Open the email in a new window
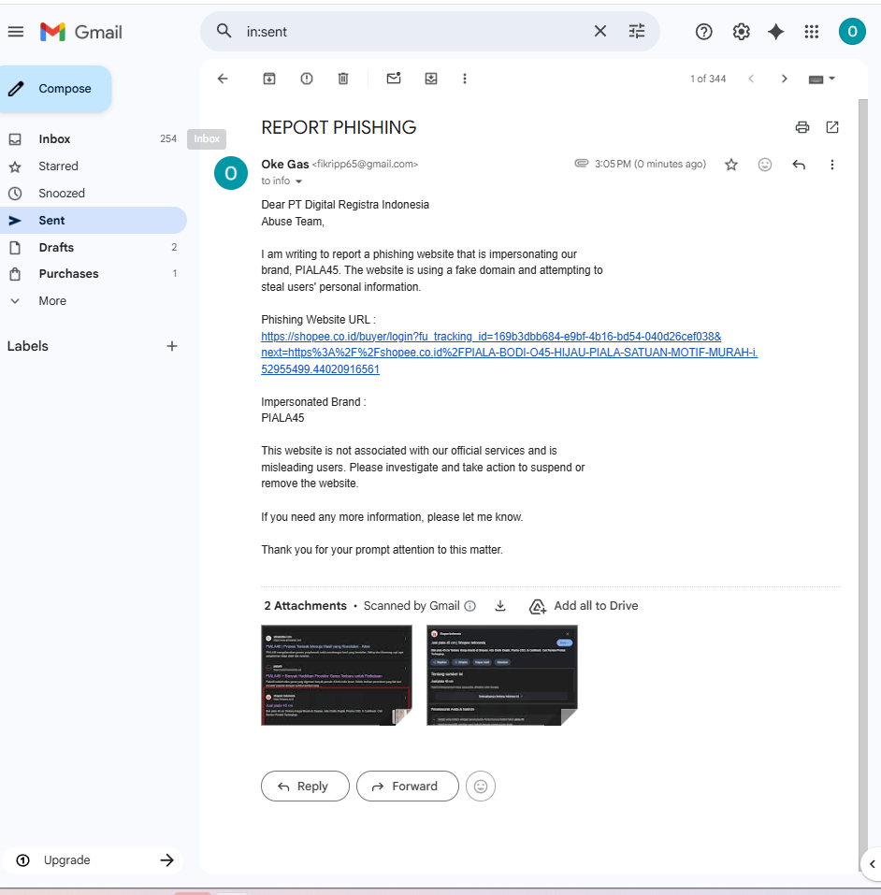 tap(832, 126)
